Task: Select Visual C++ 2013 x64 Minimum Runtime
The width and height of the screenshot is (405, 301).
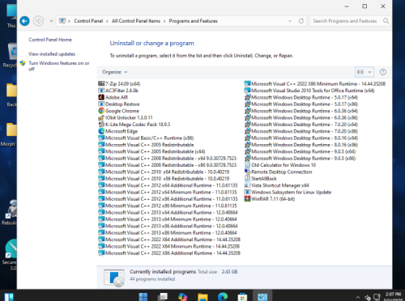Action: [x=168, y=219]
